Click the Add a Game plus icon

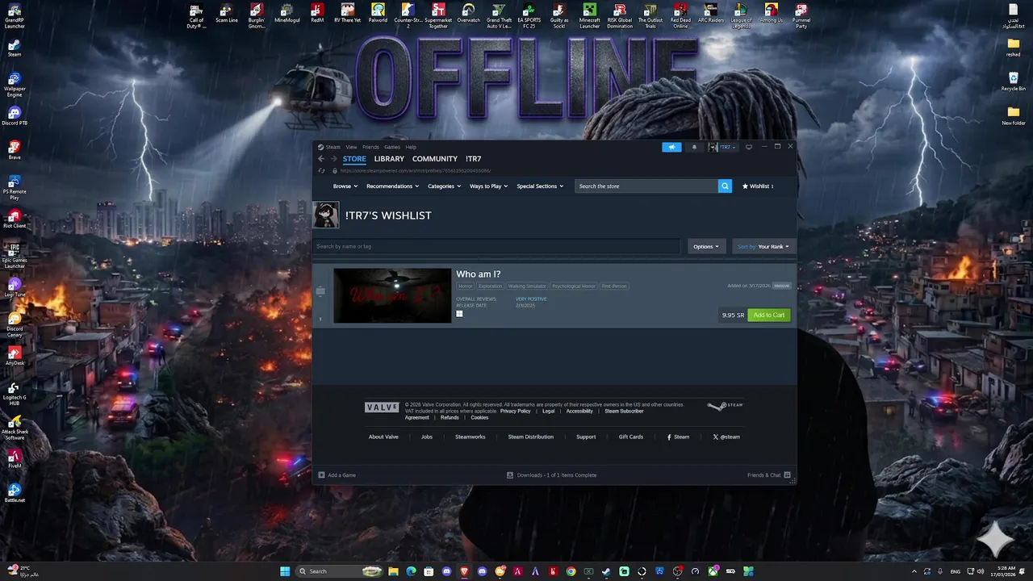(321, 475)
